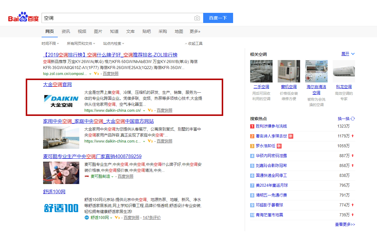Screen dimensions: 377x239
Task: Click living room sofa result thumbnail
Action: click(x=61, y=137)
